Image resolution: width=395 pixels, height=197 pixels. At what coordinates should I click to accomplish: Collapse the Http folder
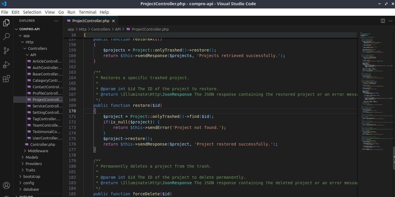coord(38,42)
